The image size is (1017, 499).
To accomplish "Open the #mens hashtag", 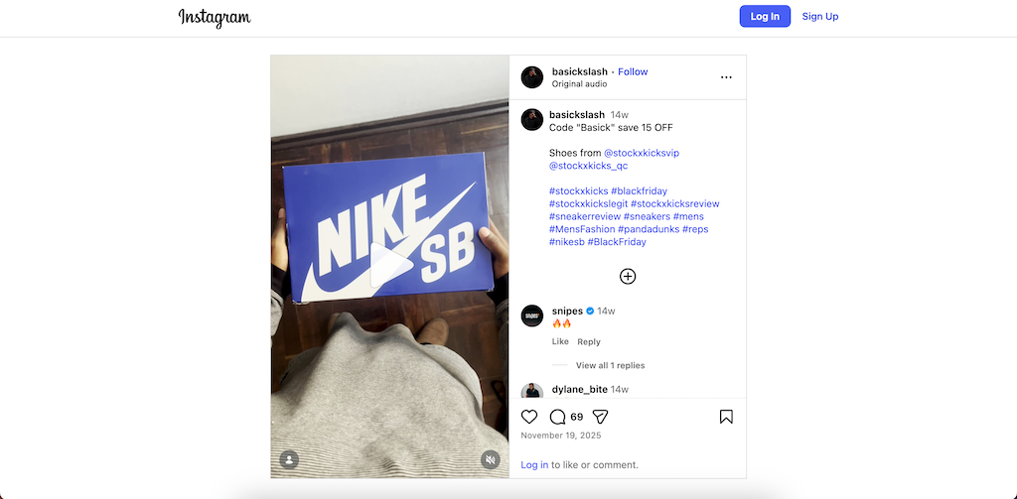I will (688, 216).
